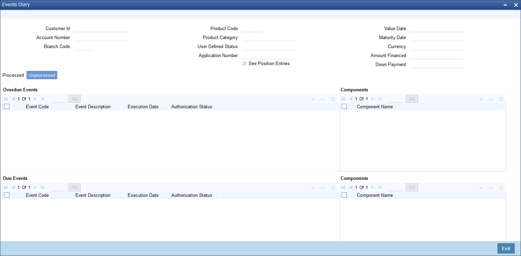Switch to the Processed tab
521x256 pixels.
tap(13, 75)
